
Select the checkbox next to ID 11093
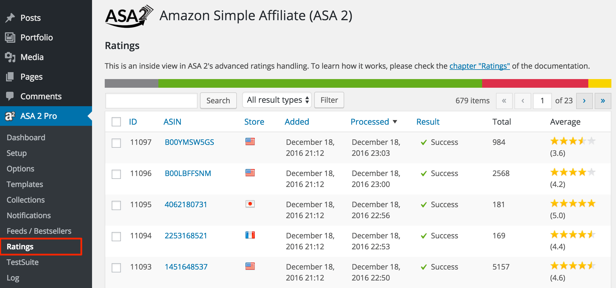click(x=116, y=268)
